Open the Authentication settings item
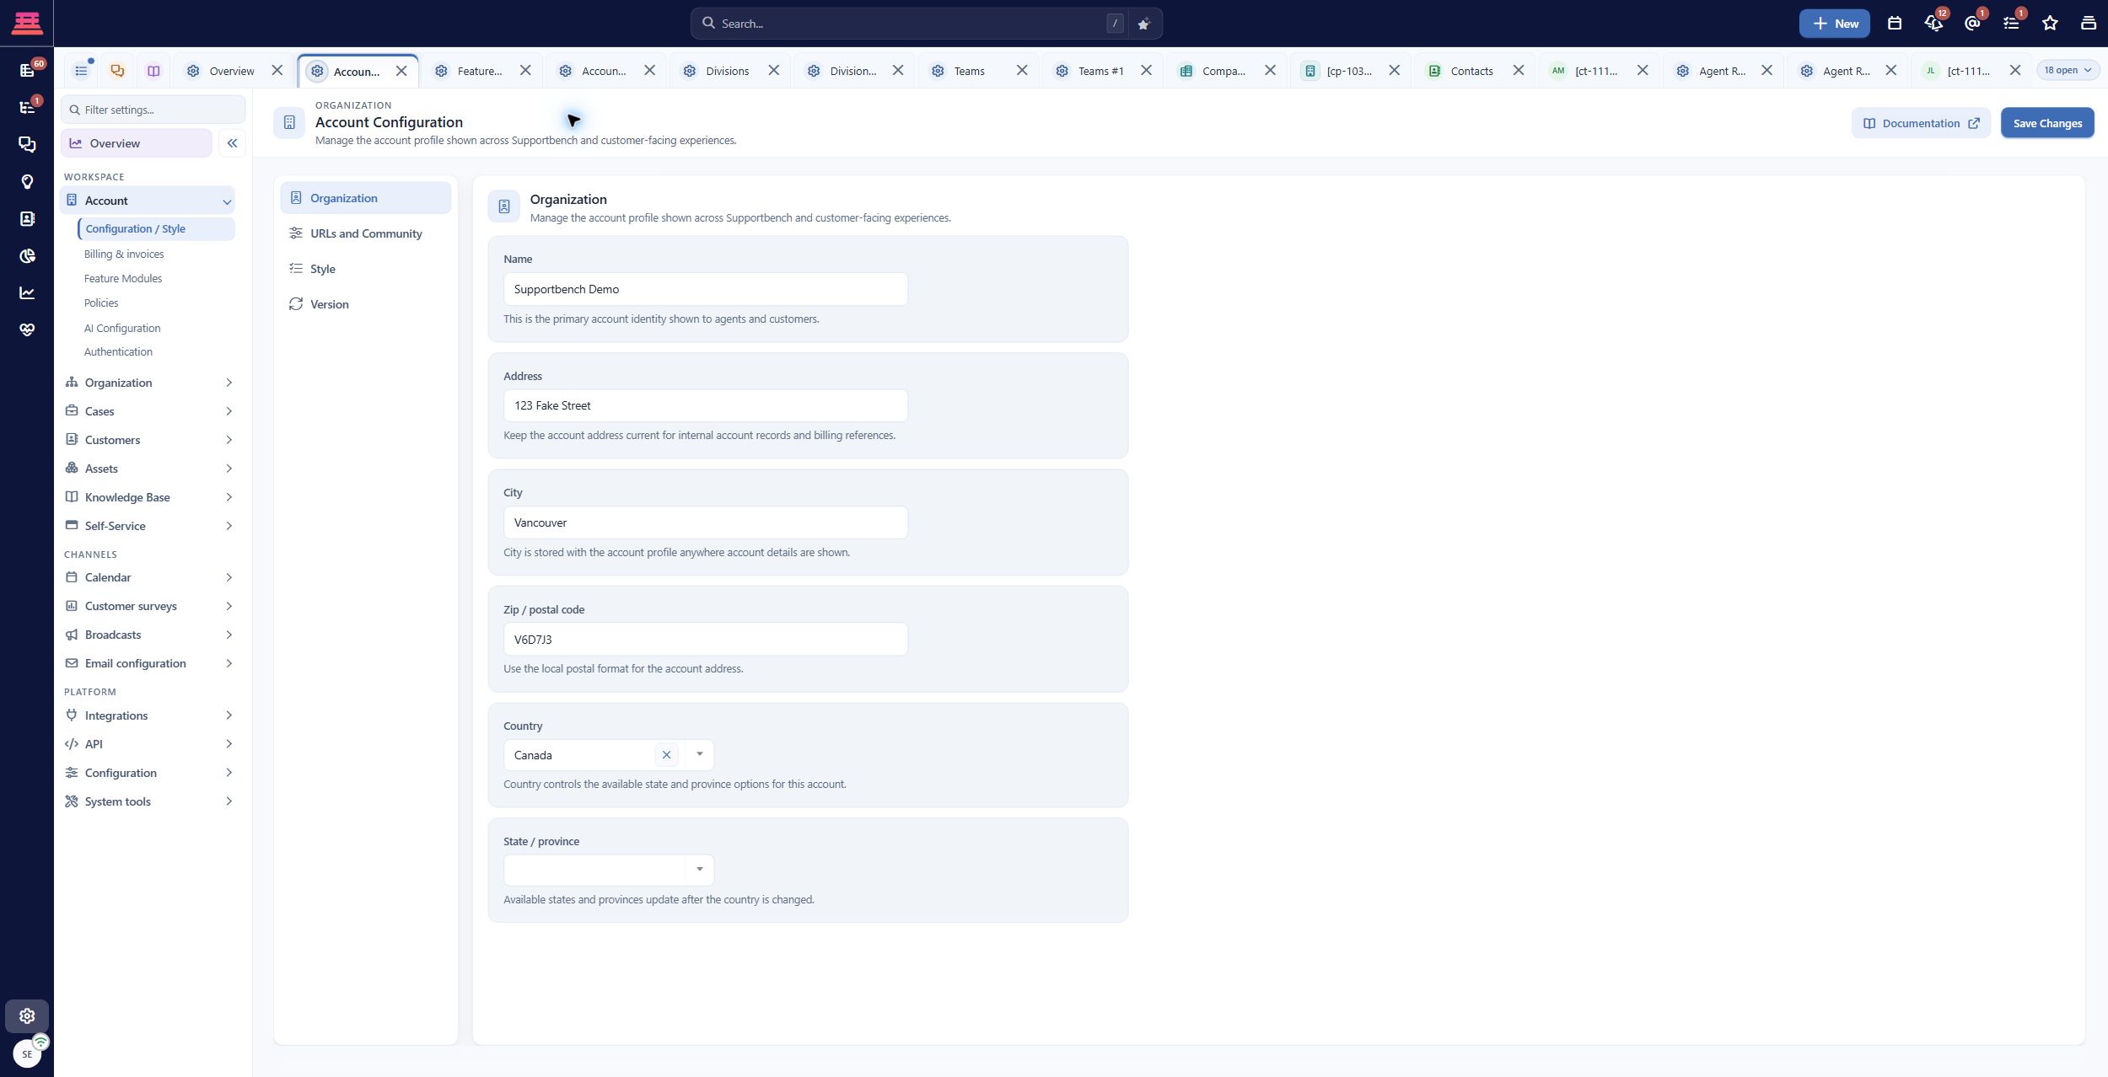Screen dimensions: 2108x1077 point(118,351)
